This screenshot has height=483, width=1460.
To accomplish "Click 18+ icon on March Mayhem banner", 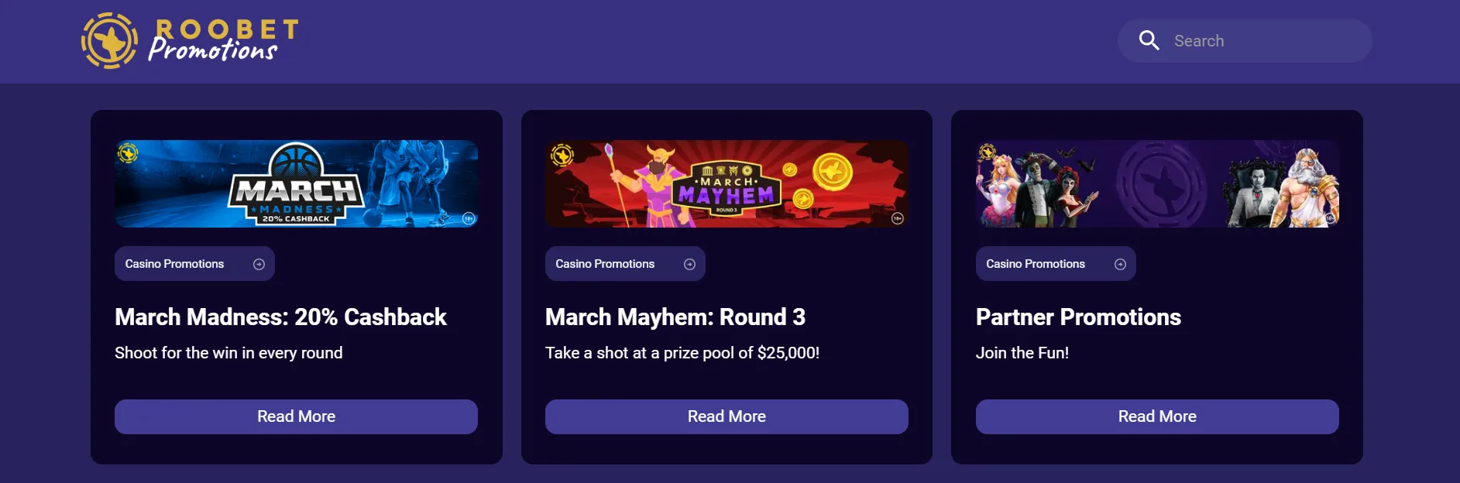I will [897, 218].
